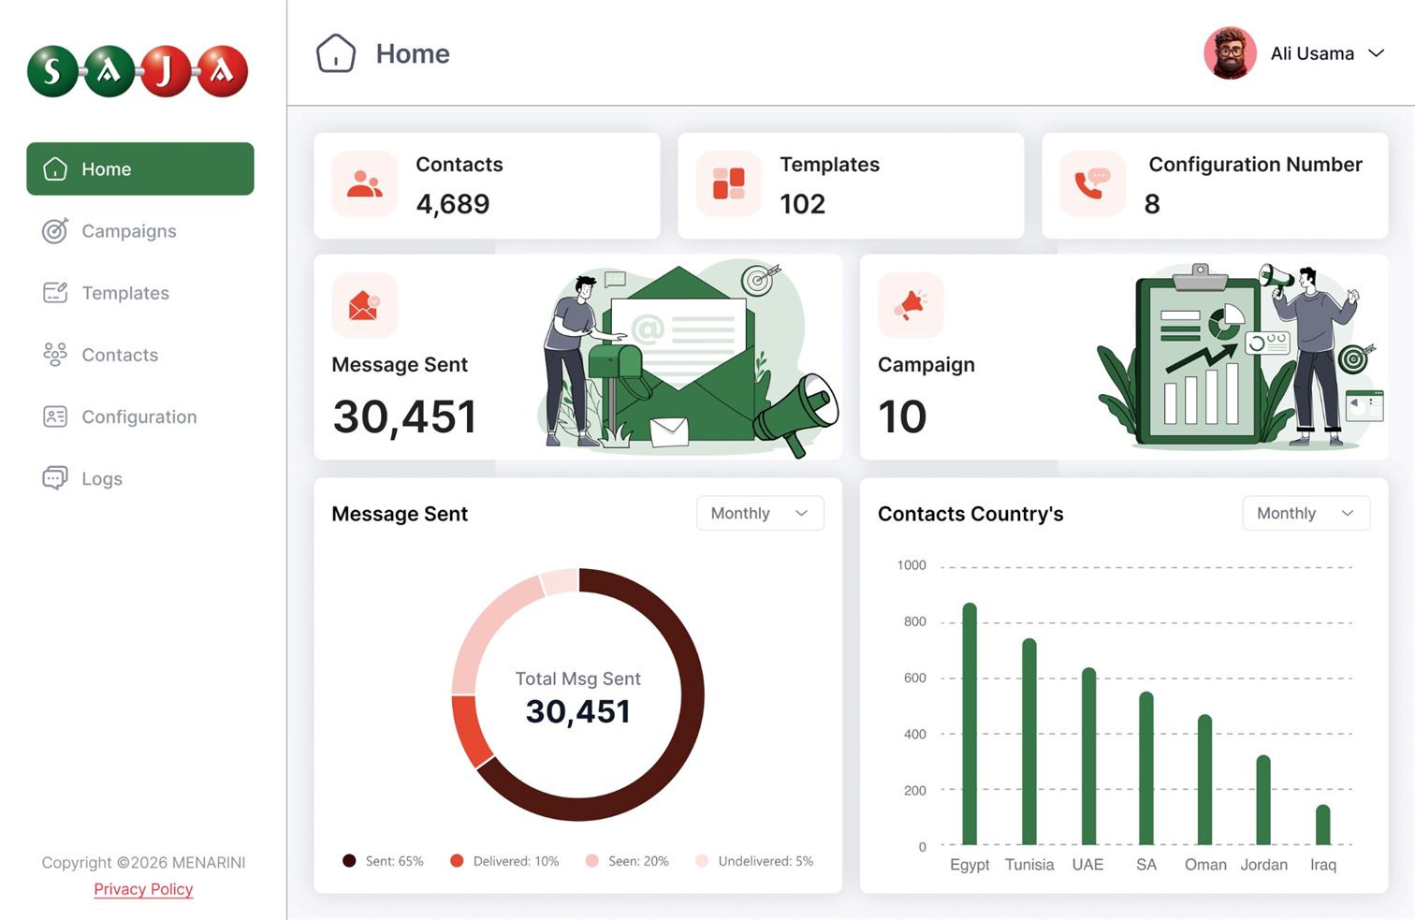The width and height of the screenshot is (1415, 920).
Task: Click the Copyright ©2026 MENARINI text
Action: tap(143, 862)
